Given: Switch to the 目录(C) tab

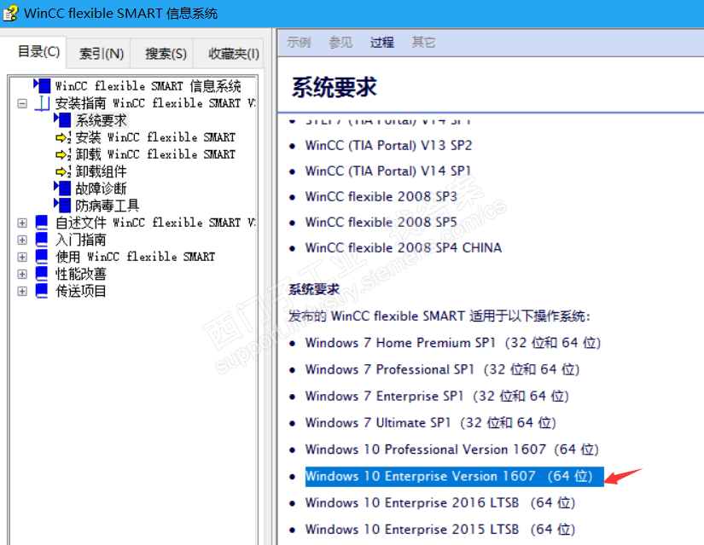Looking at the screenshot, I should pyautogui.click(x=38, y=52).
